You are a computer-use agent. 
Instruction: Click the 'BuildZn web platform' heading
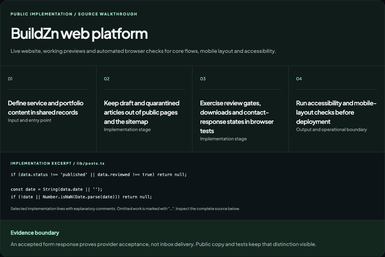[79, 33]
